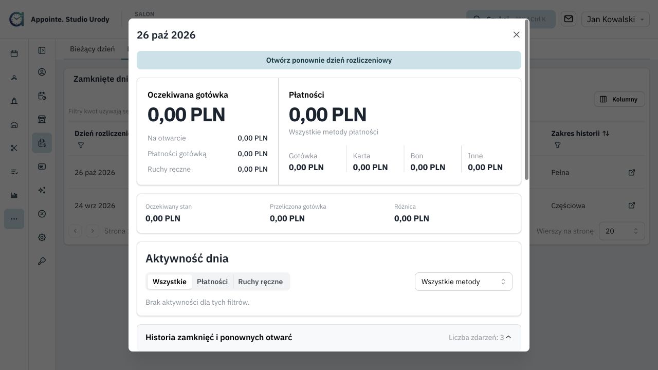The height and width of the screenshot is (370, 658).
Task: Toggle the sidebar panel collapse icon
Action: [x=42, y=50]
